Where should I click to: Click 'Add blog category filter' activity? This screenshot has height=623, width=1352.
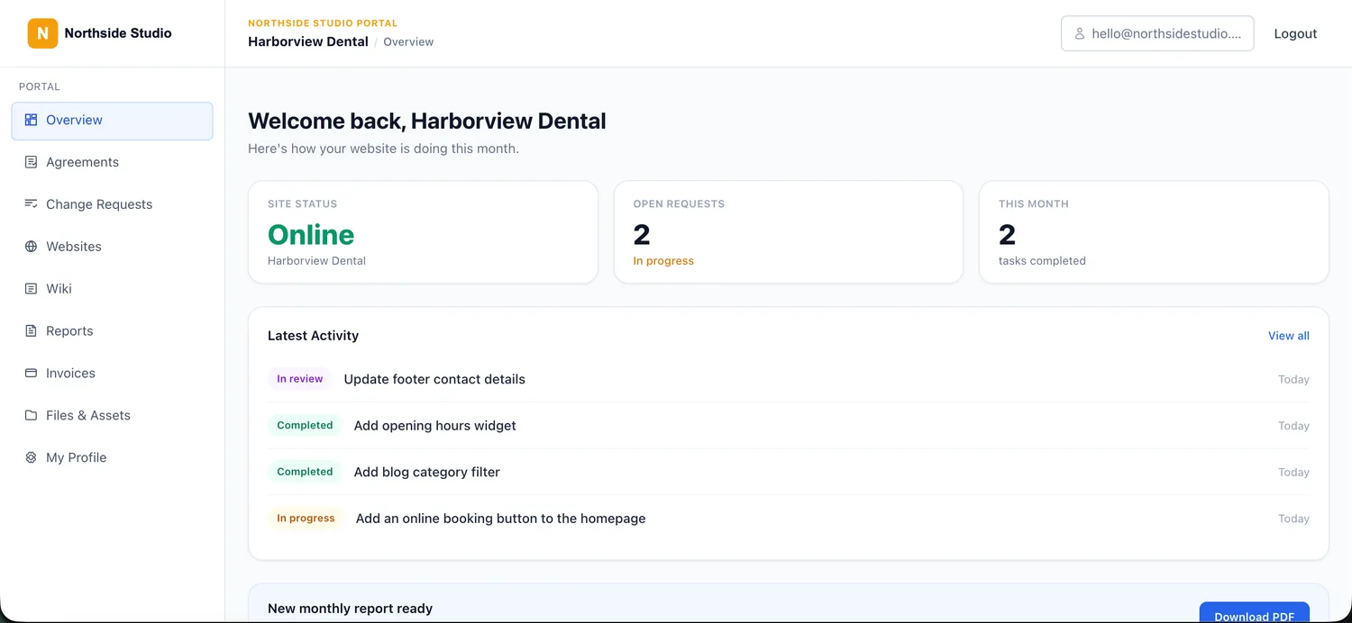(x=427, y=472)
